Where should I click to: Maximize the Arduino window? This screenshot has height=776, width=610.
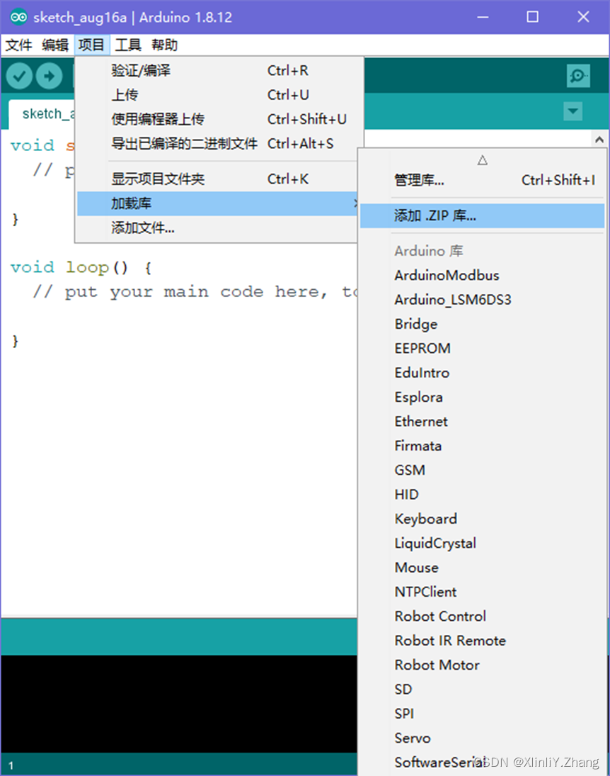[532, 17]
